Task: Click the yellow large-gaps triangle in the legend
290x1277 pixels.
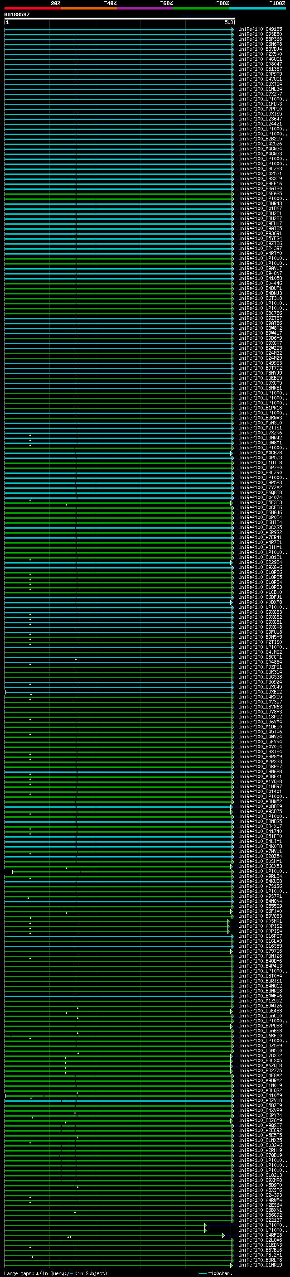Action: pyautogui.click(x=37, y=1273)
